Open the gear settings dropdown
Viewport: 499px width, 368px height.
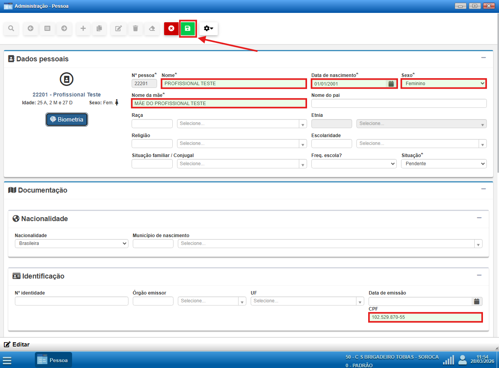208,29
